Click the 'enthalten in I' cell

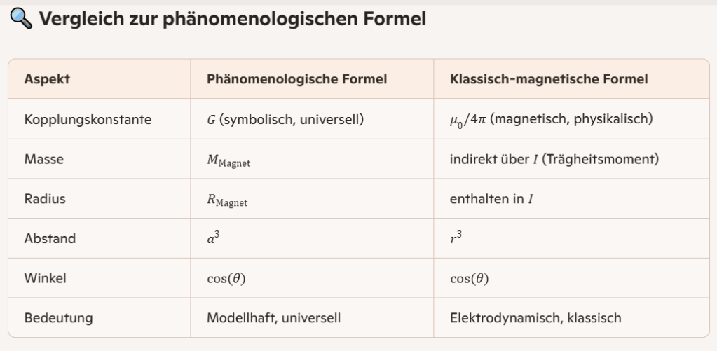[491, 199]
